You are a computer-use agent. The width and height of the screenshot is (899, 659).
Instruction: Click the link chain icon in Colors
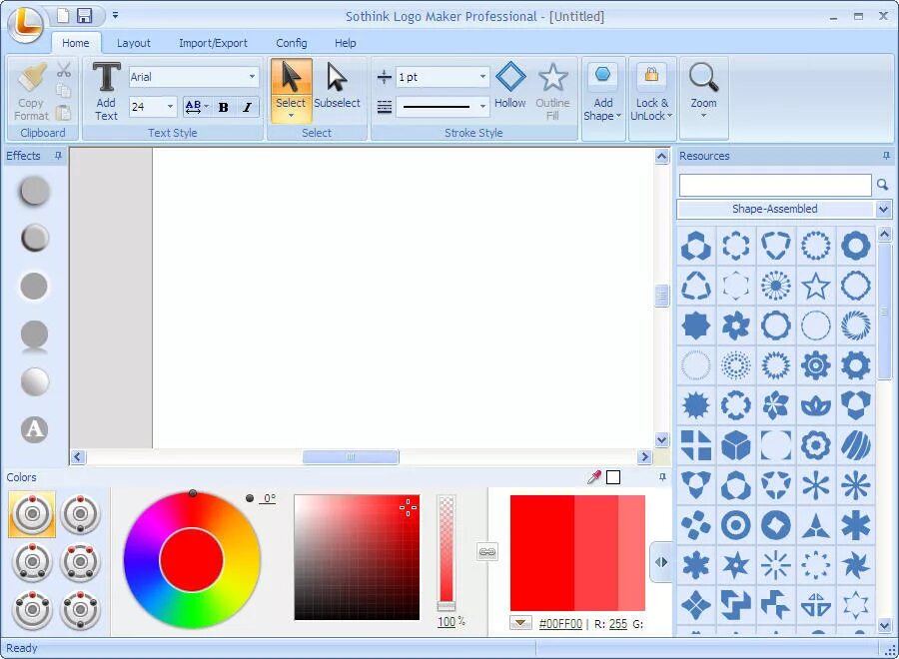click(486, 552)
